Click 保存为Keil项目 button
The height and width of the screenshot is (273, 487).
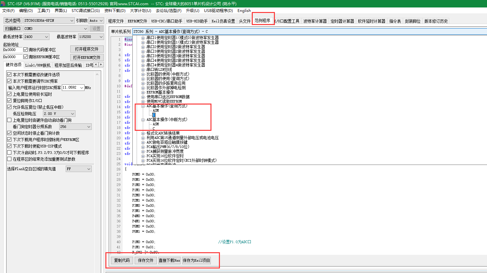click(x=196, y=260)
